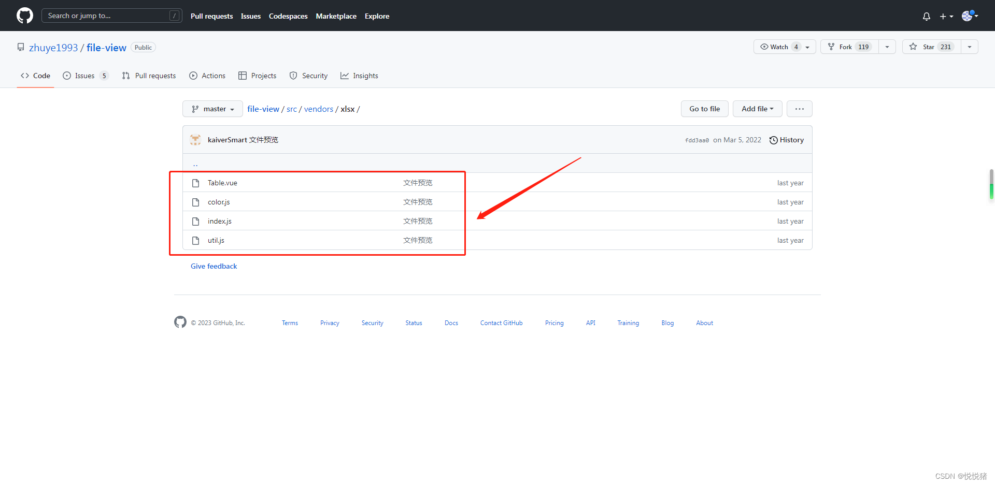Screen dimensions: 995x485
Task: Star the file-view repository
Action: [932, 47]
